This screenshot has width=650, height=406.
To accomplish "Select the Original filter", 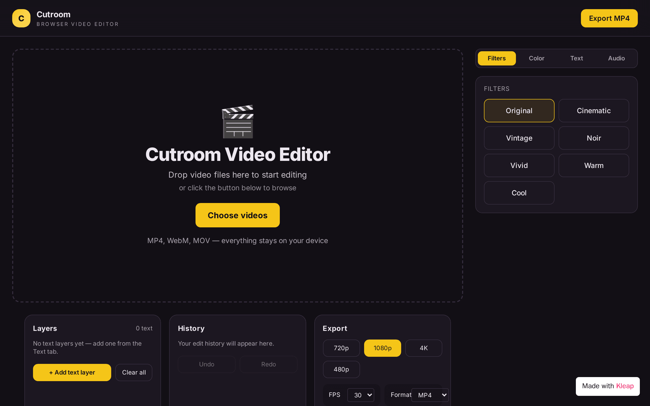I will 519,111.
